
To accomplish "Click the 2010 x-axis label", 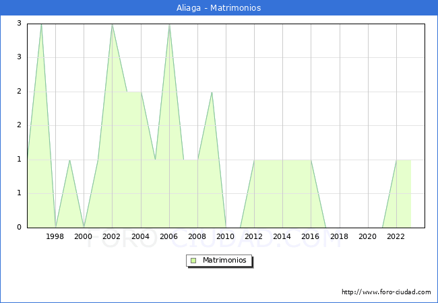I will click(226, 236).
